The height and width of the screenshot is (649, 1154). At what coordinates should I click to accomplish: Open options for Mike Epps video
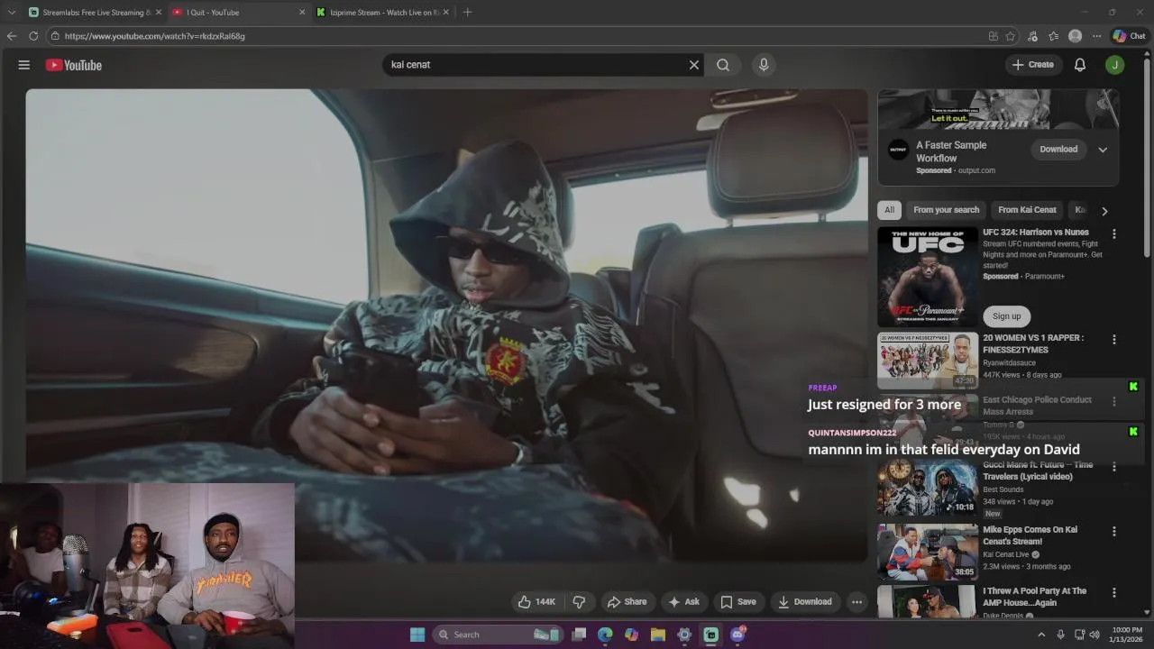(x=1114, y=532)
